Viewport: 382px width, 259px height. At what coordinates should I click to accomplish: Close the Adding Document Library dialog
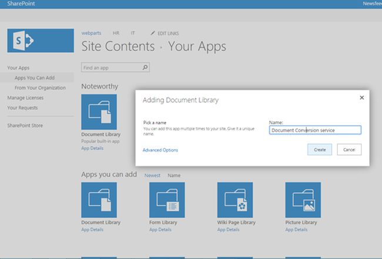362,97
